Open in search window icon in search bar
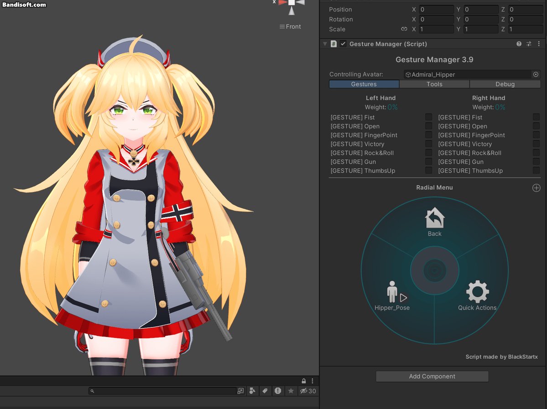The image size is (547, 409). click(241, 391)
